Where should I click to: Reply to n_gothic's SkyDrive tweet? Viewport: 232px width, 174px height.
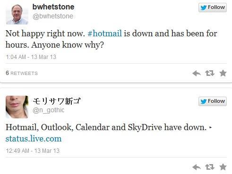(x=197, y=167)
